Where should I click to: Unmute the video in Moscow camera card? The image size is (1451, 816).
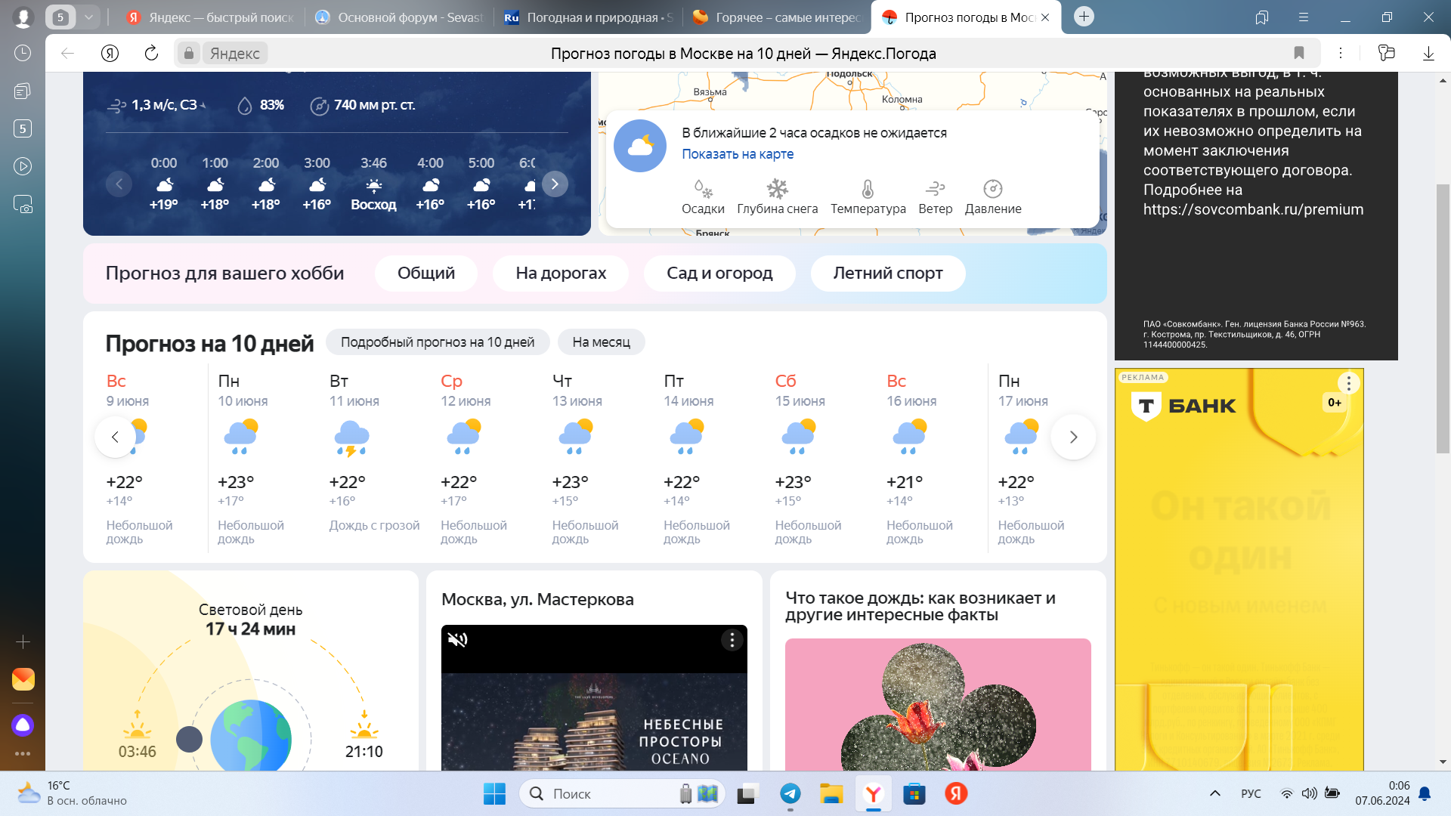pyautogui.click(x=457, y=640)
